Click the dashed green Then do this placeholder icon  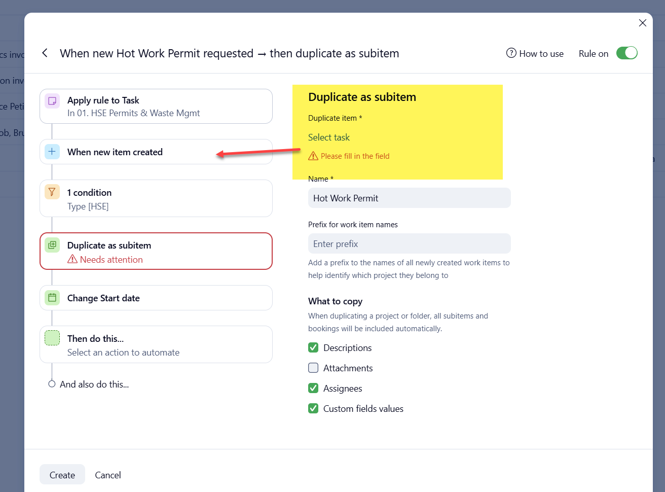point(52,338)
